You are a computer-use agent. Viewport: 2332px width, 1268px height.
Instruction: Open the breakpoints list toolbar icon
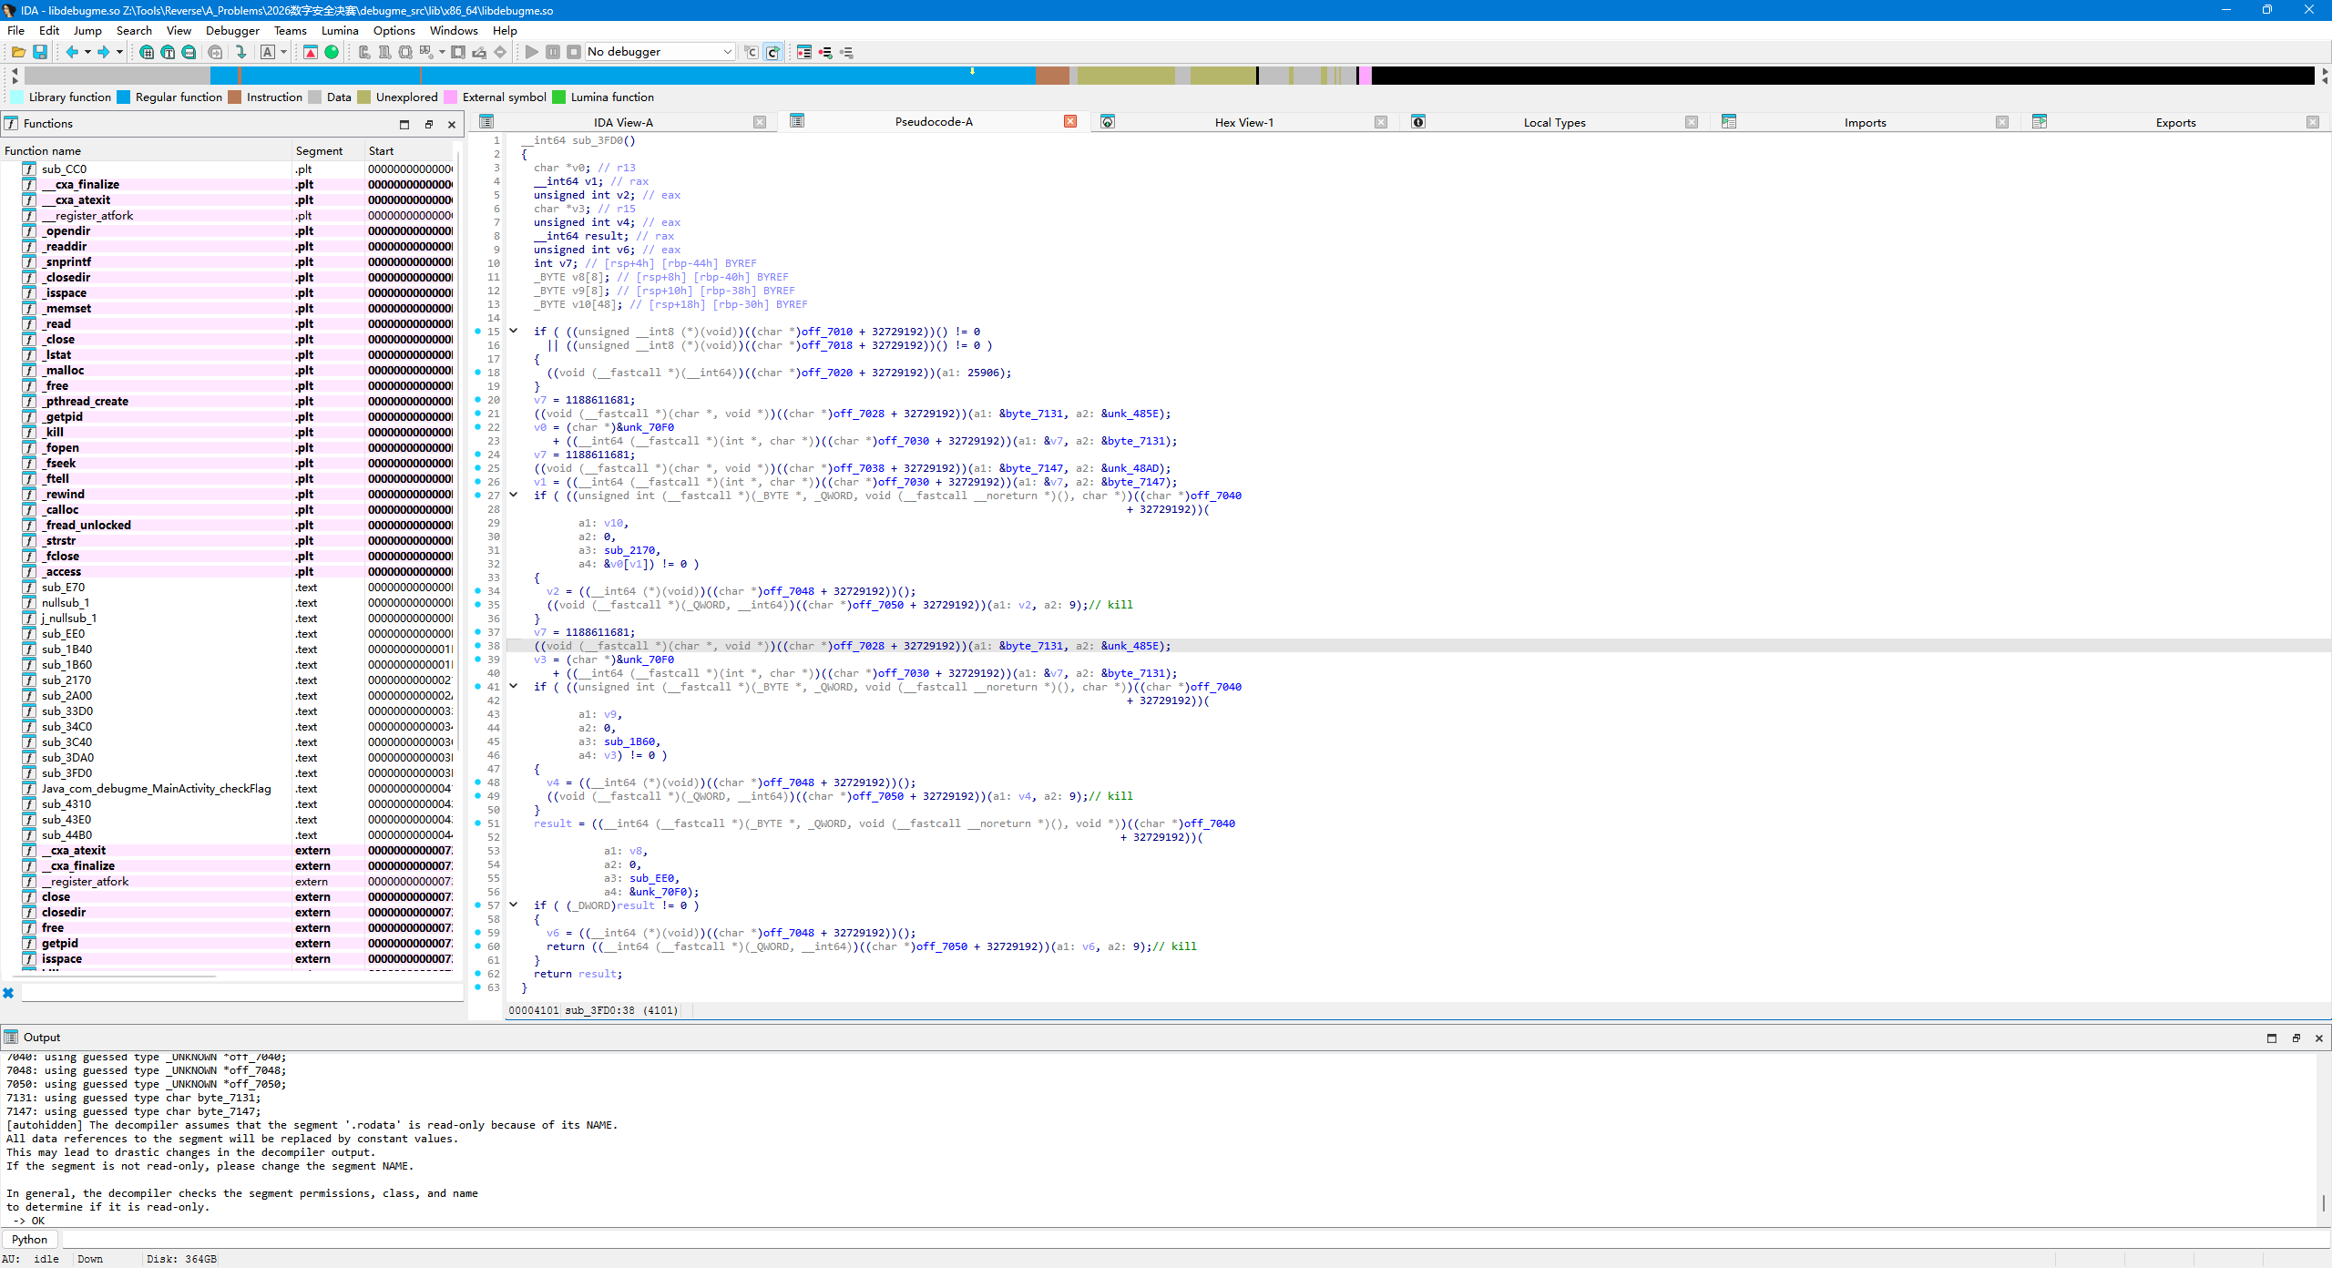[x=804, y=52]
